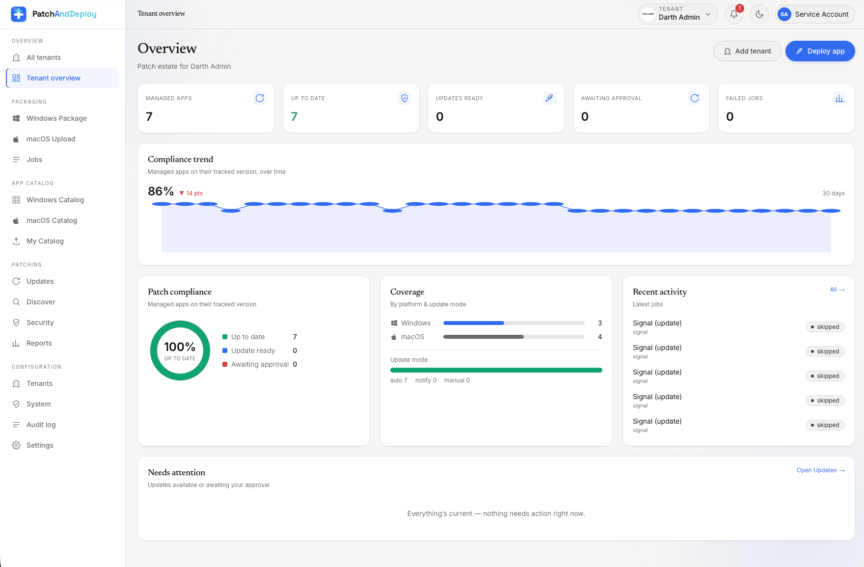Click the Compliance trend chart area

(496, 227)
